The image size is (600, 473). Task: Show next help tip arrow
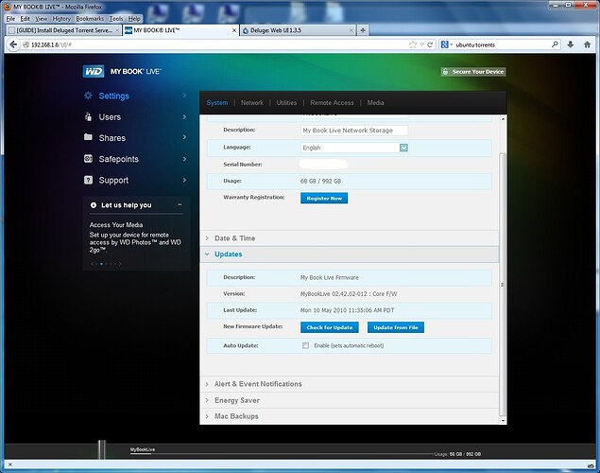point(120,264)
